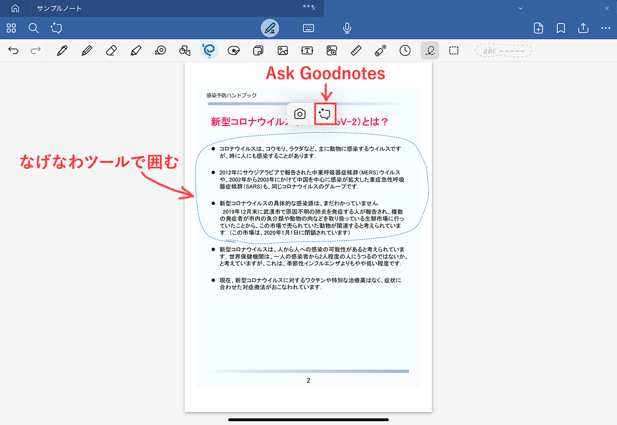Open the image search scan tool

tap(332, 51)
